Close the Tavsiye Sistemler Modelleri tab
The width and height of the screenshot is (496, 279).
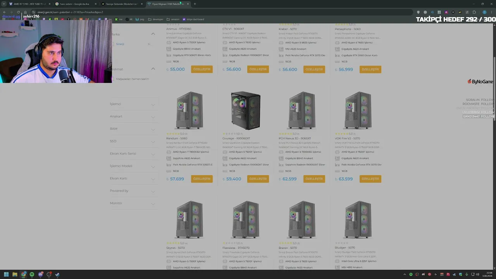pyautogui.click(x=142, y=4)
